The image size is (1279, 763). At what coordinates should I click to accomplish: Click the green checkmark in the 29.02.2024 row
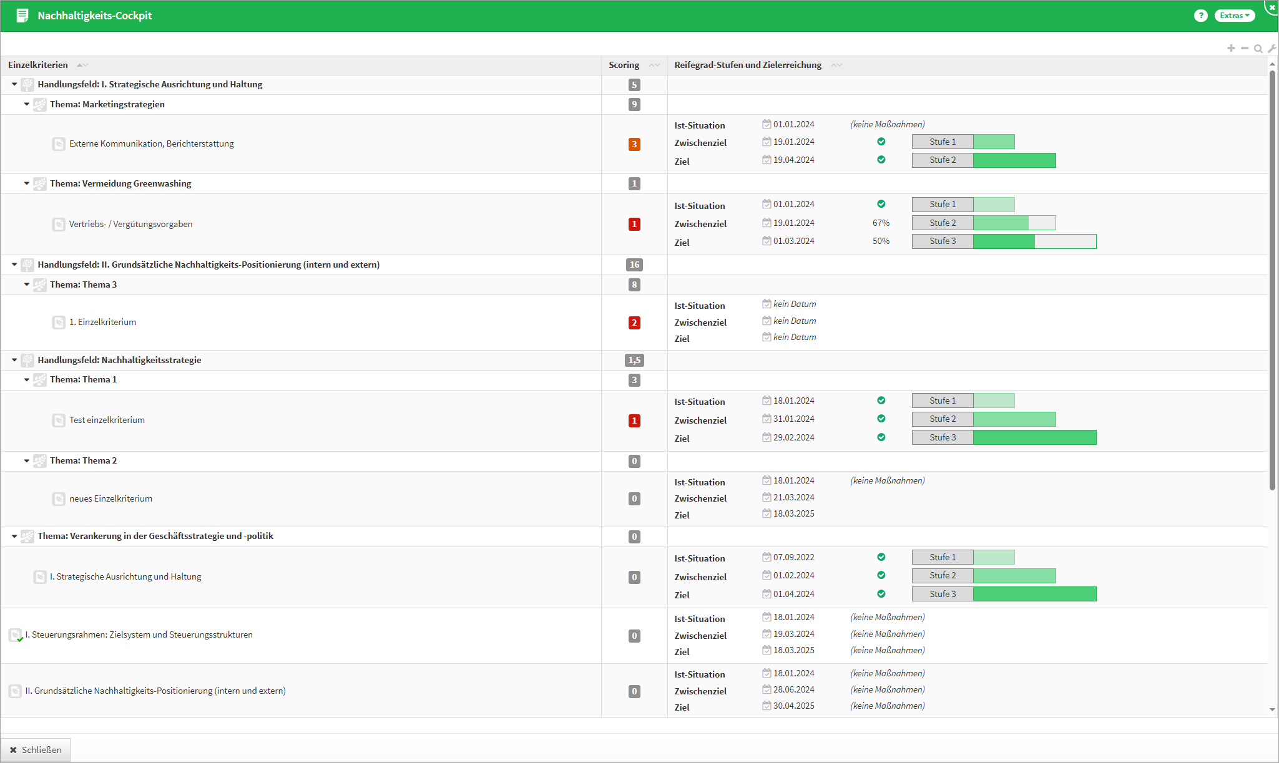pos(881,437)
